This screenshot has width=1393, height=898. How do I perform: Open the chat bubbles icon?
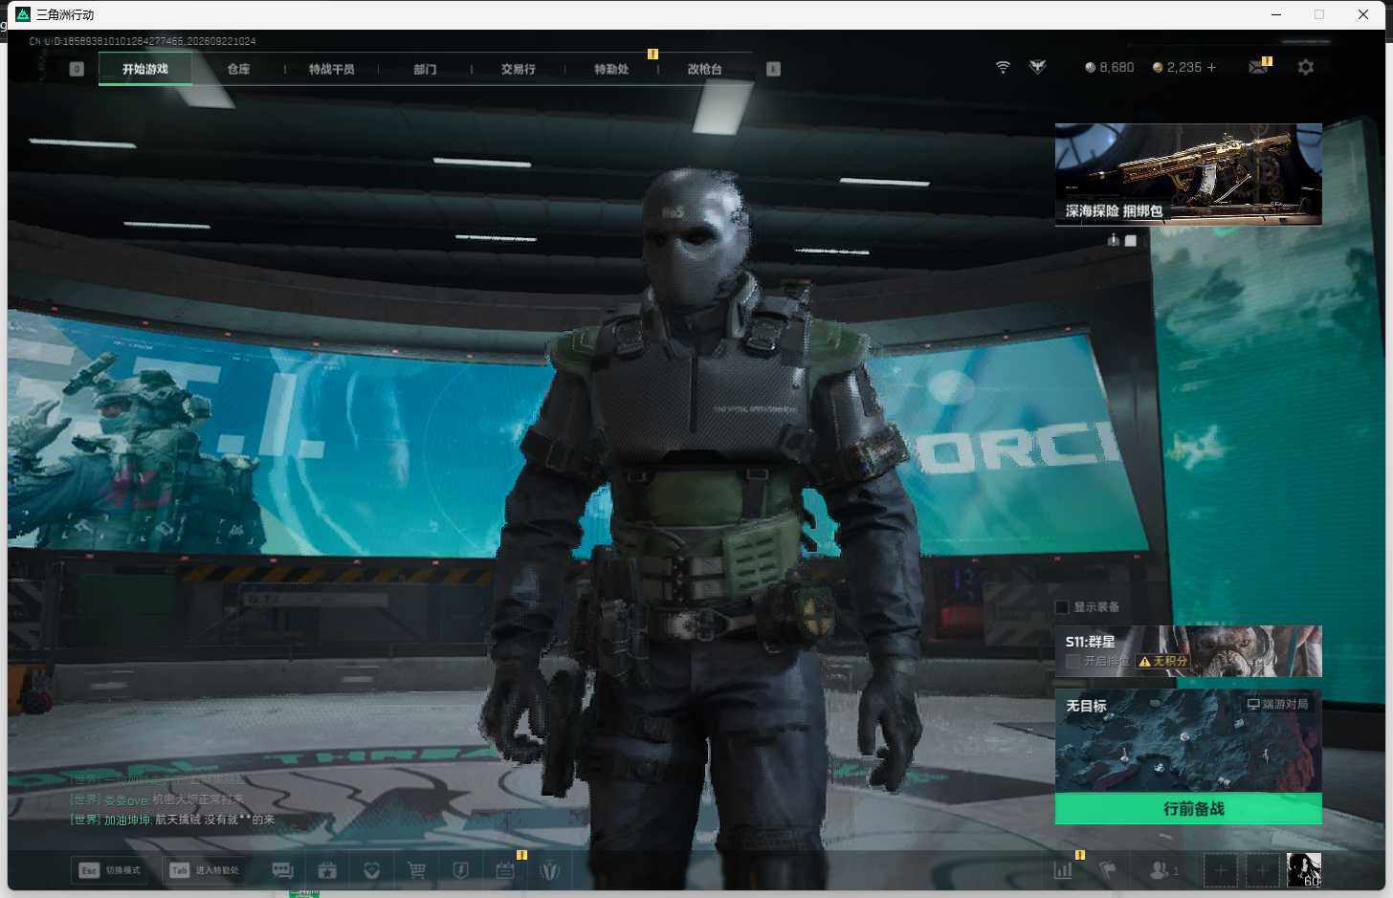282,870
